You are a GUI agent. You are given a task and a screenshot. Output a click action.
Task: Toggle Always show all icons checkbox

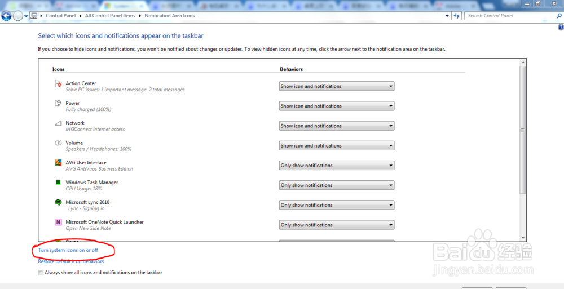tap(41, 273)
